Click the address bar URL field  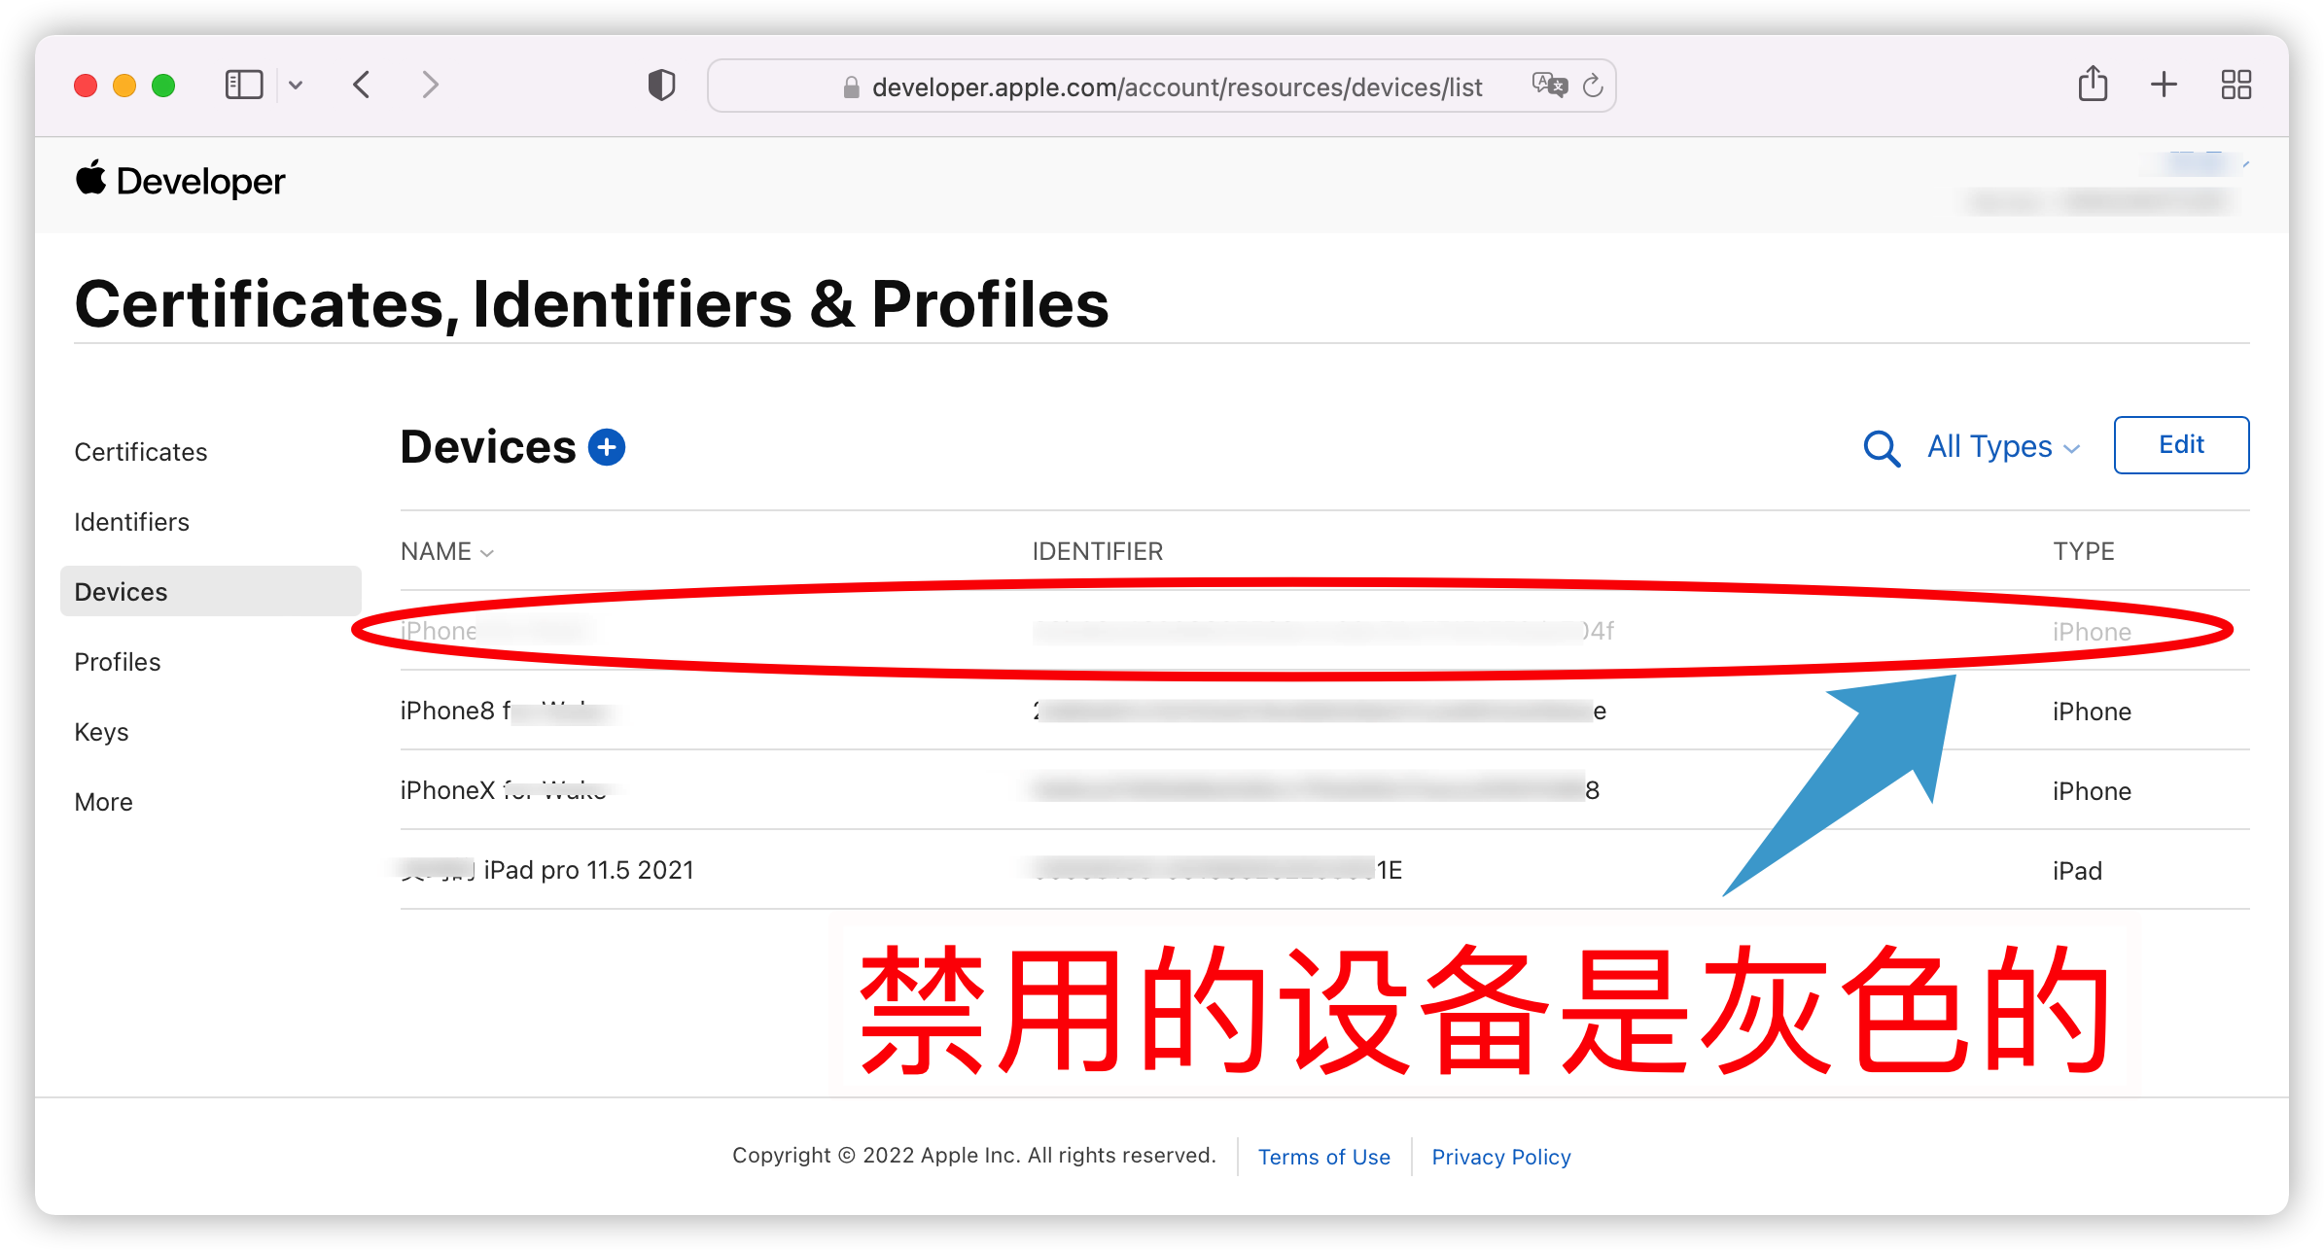click(1162, 86)
